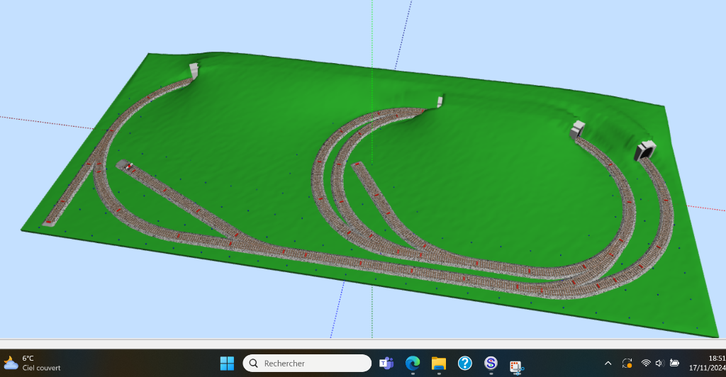Select the red buffer stop with grey block at siding end
The image size is (726, 377).
[x=125, y=165]
